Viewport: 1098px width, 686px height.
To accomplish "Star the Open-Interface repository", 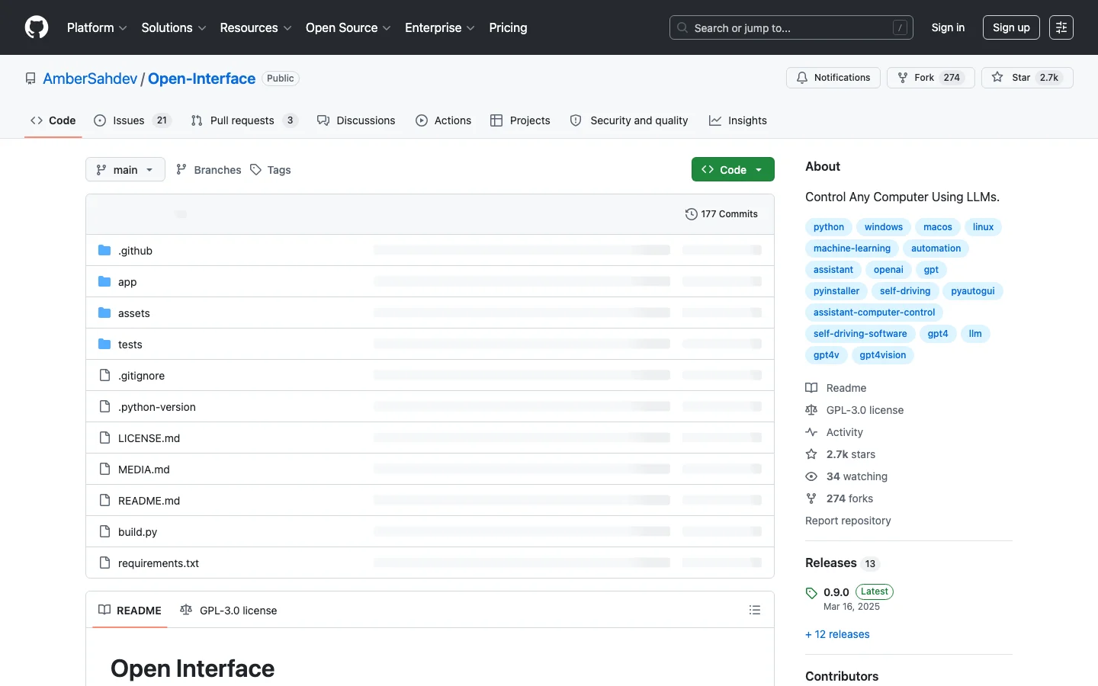I will point(1027,78).
